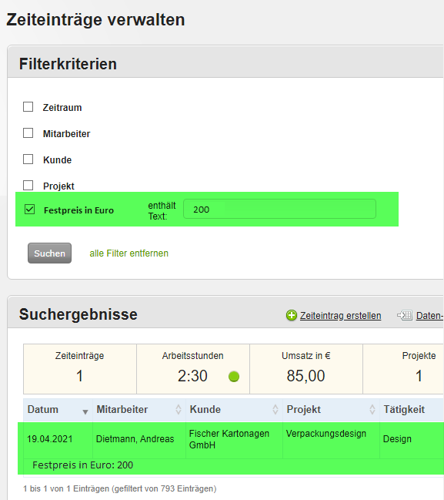Open the Zeiteintrag erstellen link

[x=340, y=316]
